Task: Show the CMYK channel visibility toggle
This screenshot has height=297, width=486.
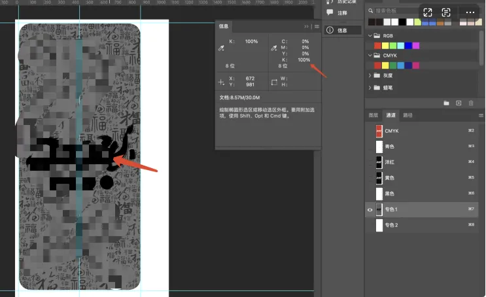Action: tap(370, 131)
